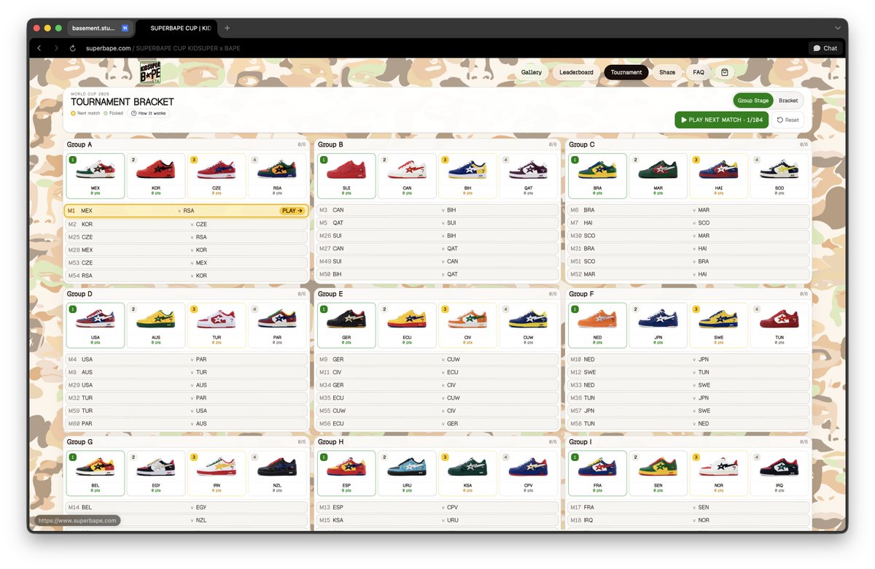Select the QAT maroon sneaker card
Viewport: 875px width, 569px height.
[529, 176]
